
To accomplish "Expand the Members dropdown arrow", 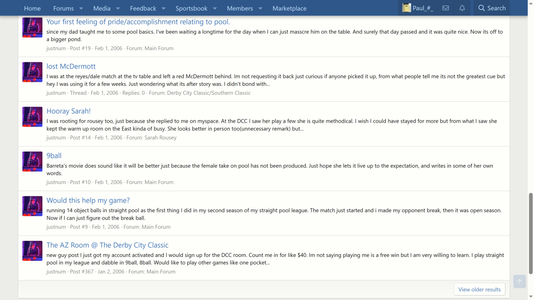I will (x=260, y=8).
